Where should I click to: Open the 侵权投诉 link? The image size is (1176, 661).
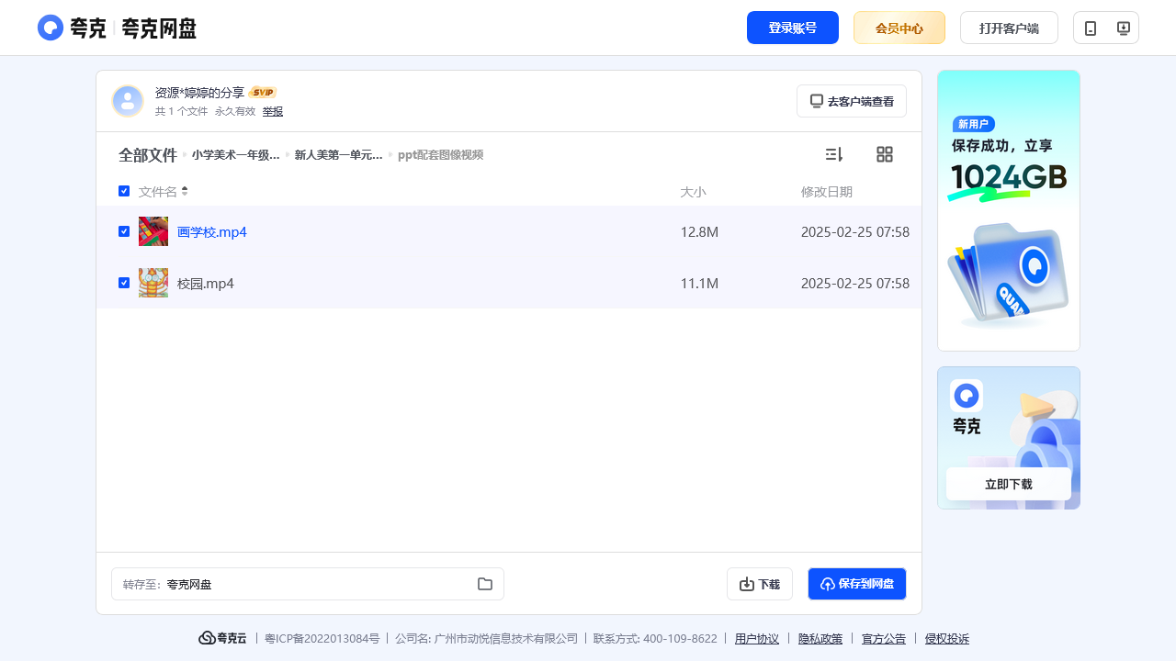[x=947, y=639]
